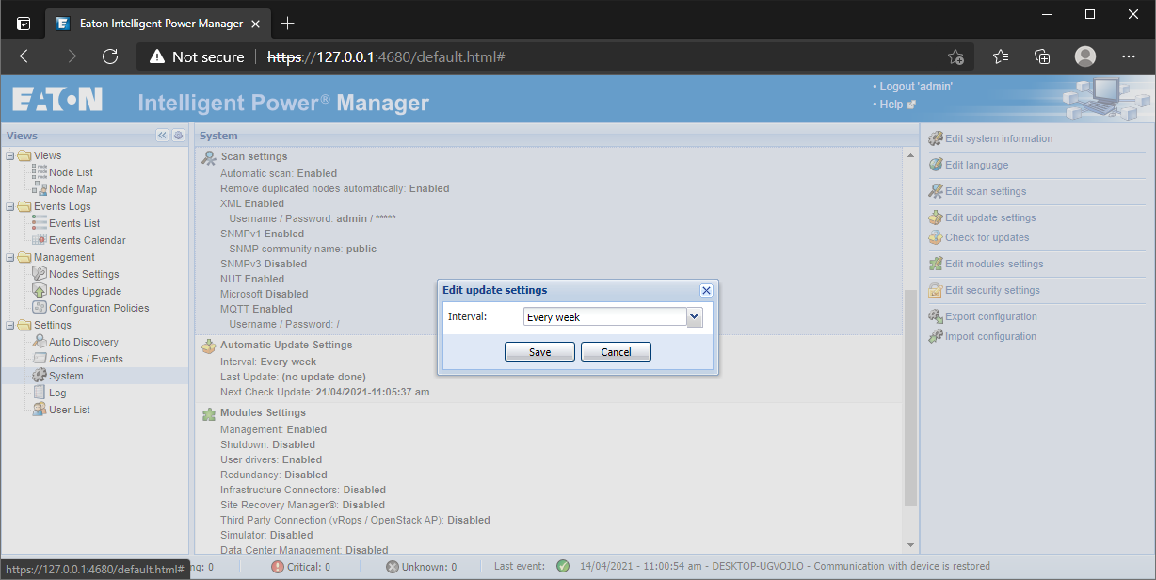Click the browser back button
The image size is (1156, 580).
[27, 56]
